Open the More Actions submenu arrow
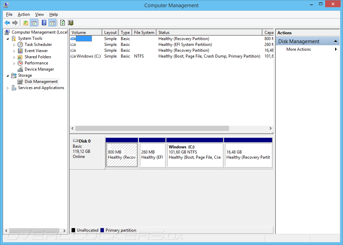This screenshot has height=245, width=343. [x=336, y=49]
